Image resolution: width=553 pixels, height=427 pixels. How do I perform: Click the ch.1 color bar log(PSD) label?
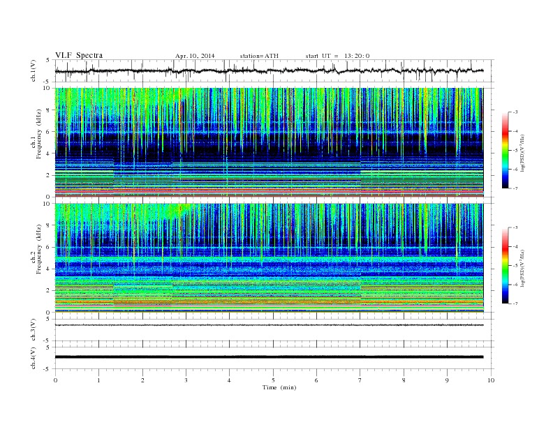pos(522,153)
